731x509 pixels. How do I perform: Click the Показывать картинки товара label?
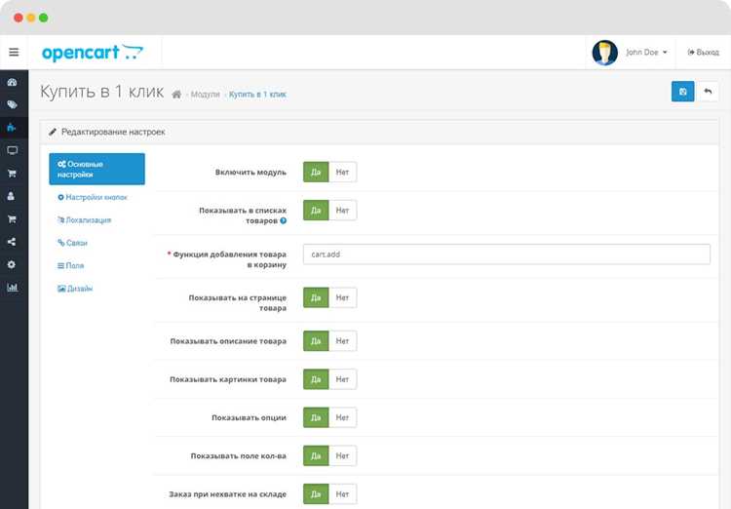228,379
